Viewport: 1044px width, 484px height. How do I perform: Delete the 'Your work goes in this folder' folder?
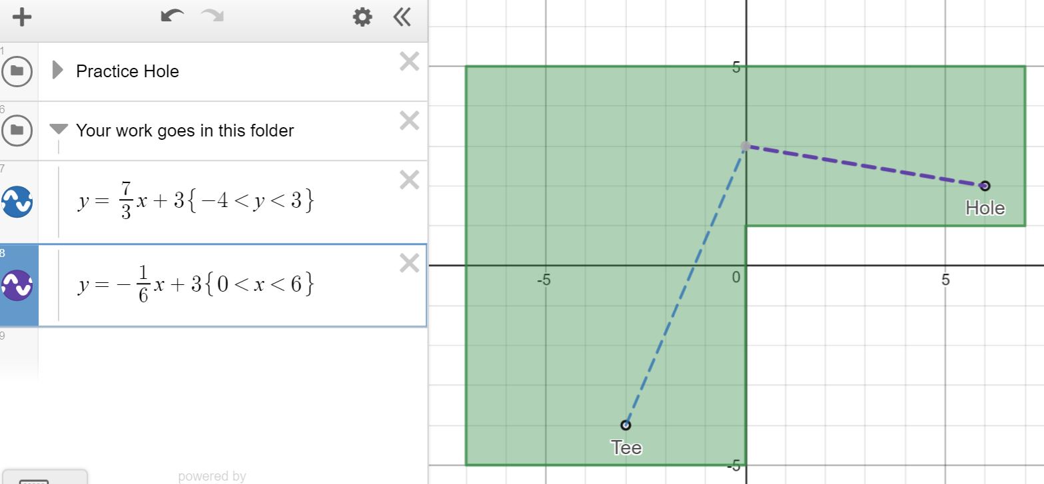[409, 121]
